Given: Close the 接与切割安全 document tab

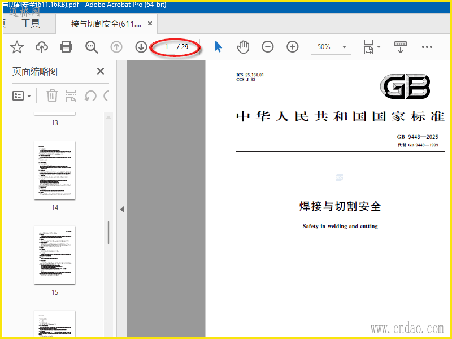Looking at the screenshot, I should [x=150, y=24].
